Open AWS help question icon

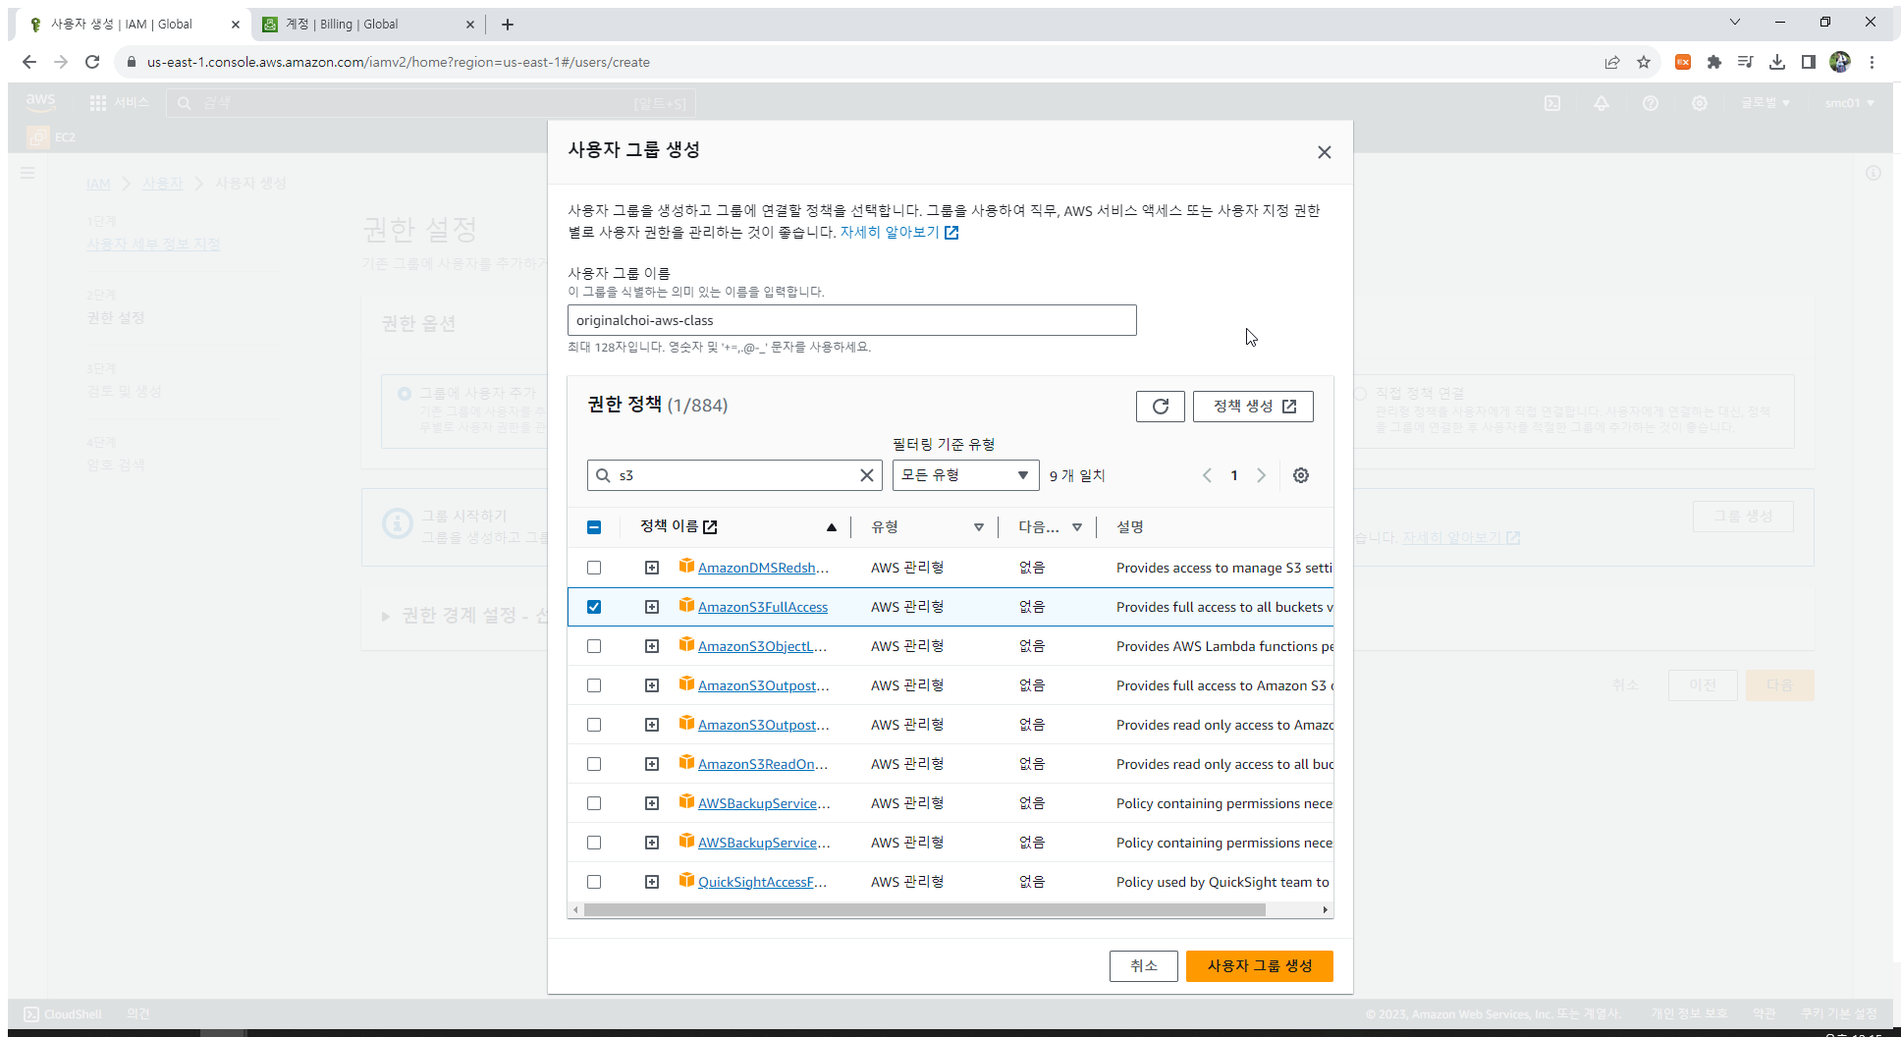pos(1651,103)
